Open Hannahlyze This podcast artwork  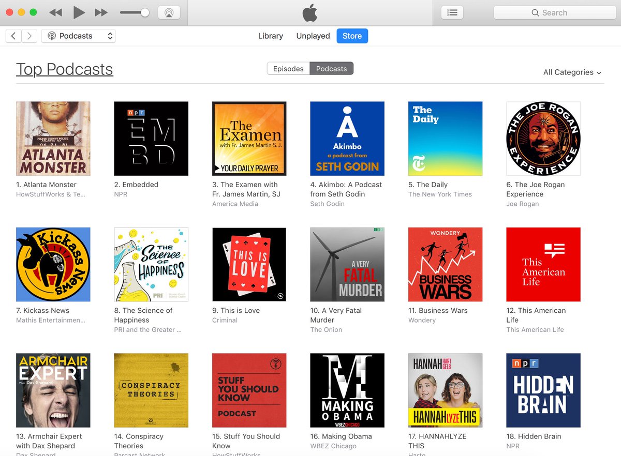tap(446, 390)
